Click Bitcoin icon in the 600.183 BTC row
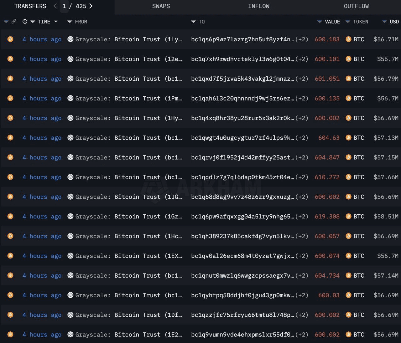The width and height of the screenshot is (401, 343). 10,39
